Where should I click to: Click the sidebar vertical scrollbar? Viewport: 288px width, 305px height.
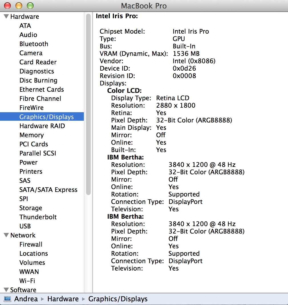tap(88, 104)
